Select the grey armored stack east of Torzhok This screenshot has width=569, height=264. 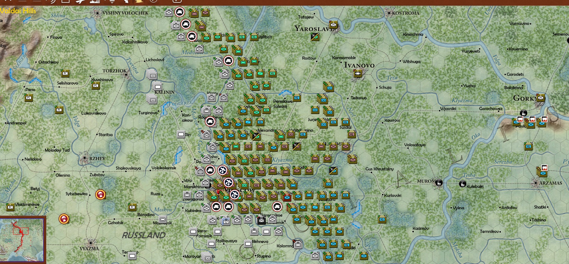(152, 75)
